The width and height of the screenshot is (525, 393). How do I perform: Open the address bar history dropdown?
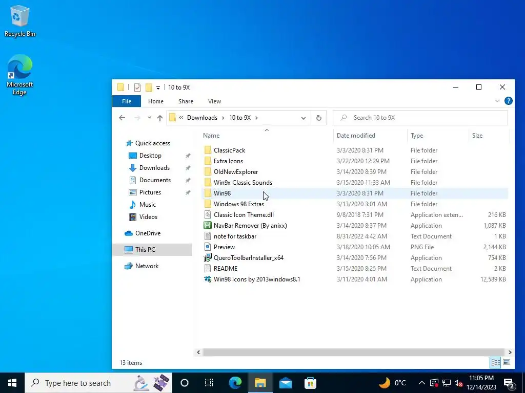[x=304, y=118]
